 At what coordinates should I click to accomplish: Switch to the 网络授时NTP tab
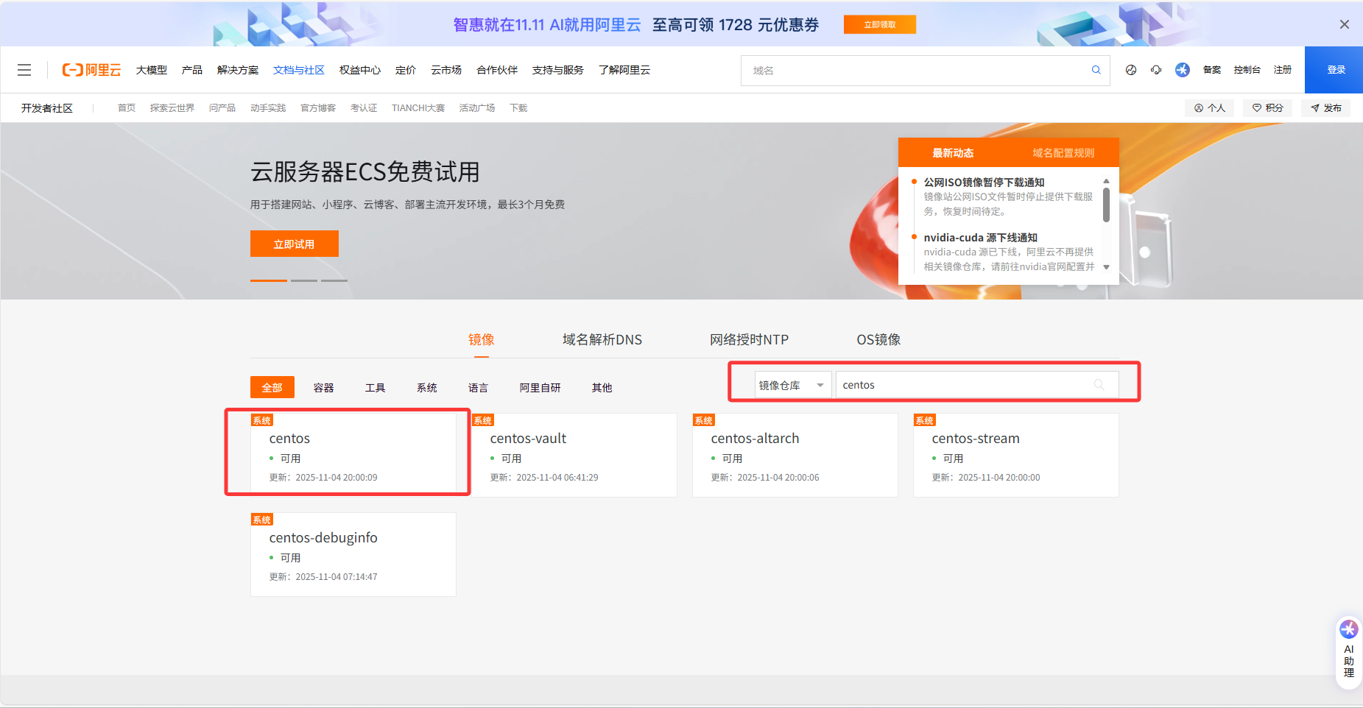point(749,339)
